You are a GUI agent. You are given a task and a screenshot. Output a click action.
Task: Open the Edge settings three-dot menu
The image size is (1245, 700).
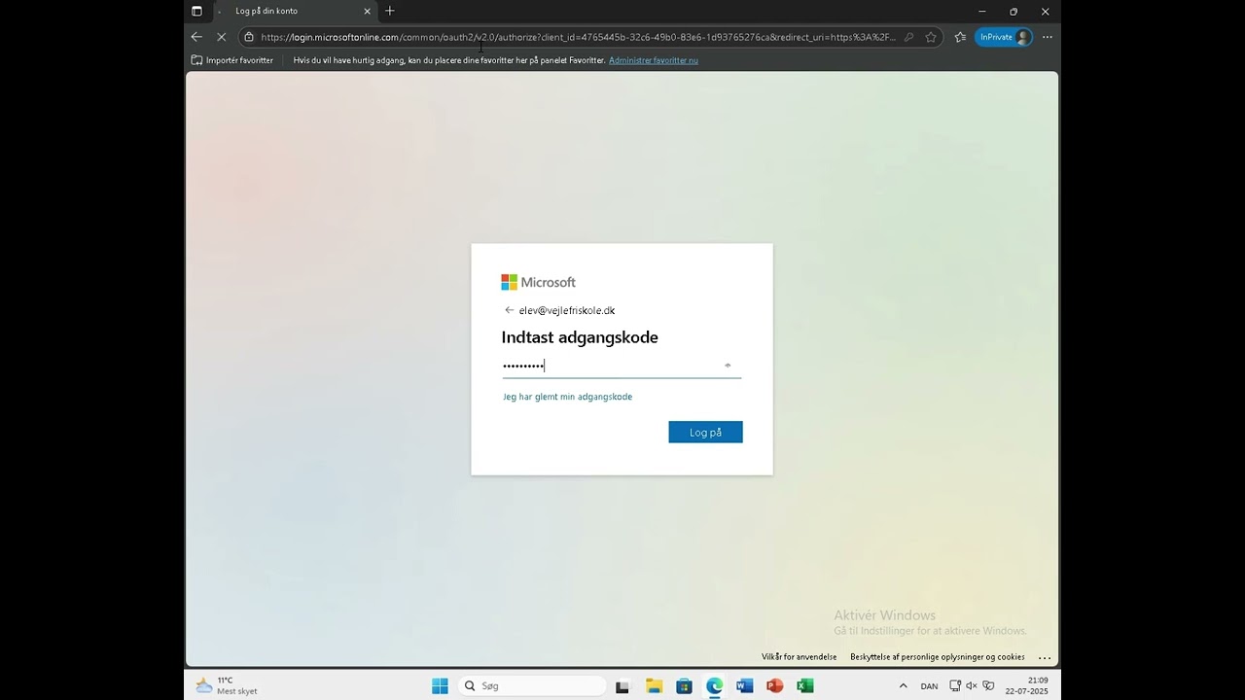(x=1047, y=36)
